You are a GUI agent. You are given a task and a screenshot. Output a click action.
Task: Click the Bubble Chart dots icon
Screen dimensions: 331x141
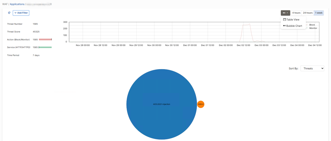[284, 26]
